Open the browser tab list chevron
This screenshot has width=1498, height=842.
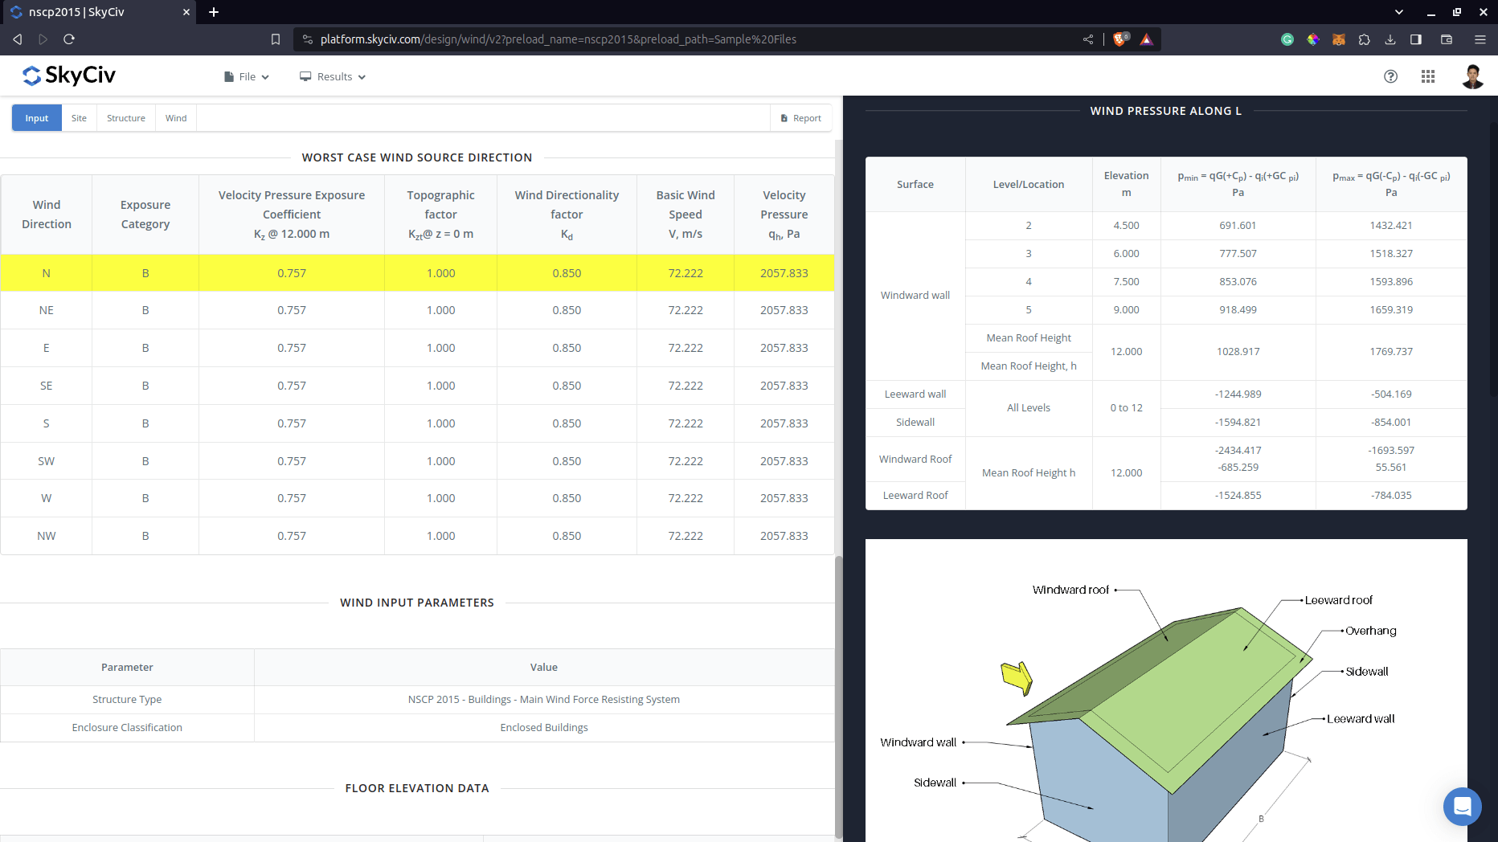pos(1399,12)
